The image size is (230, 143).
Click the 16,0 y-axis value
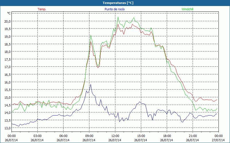7,82
